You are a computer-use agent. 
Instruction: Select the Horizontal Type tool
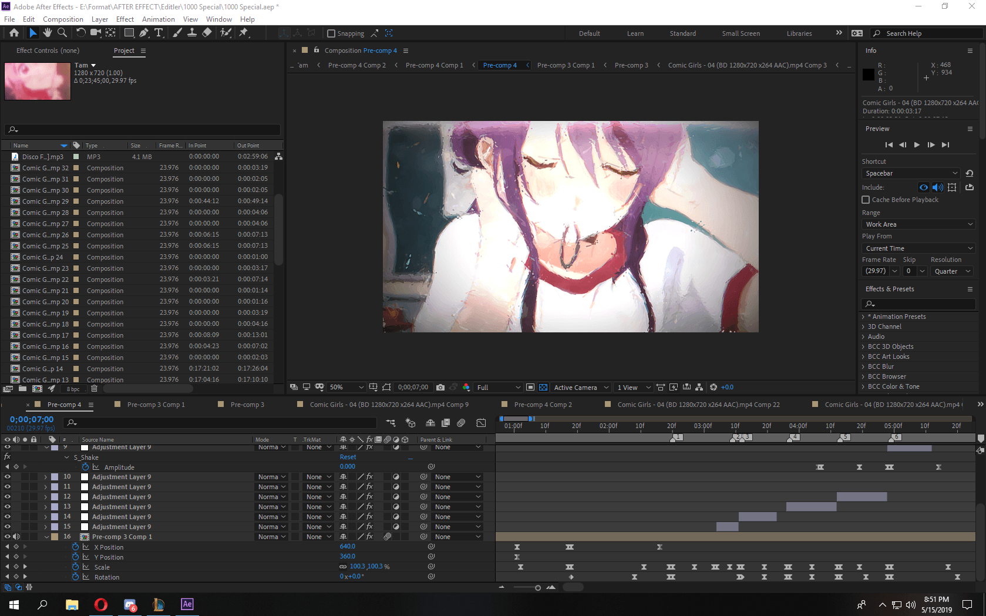[159, 33]
